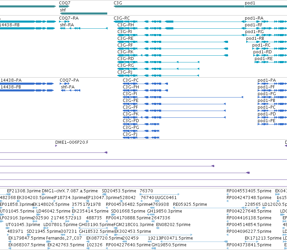287x250 pixels.
Task: Pick the C3G-RH transcript
Action: (x=182, y=28)
